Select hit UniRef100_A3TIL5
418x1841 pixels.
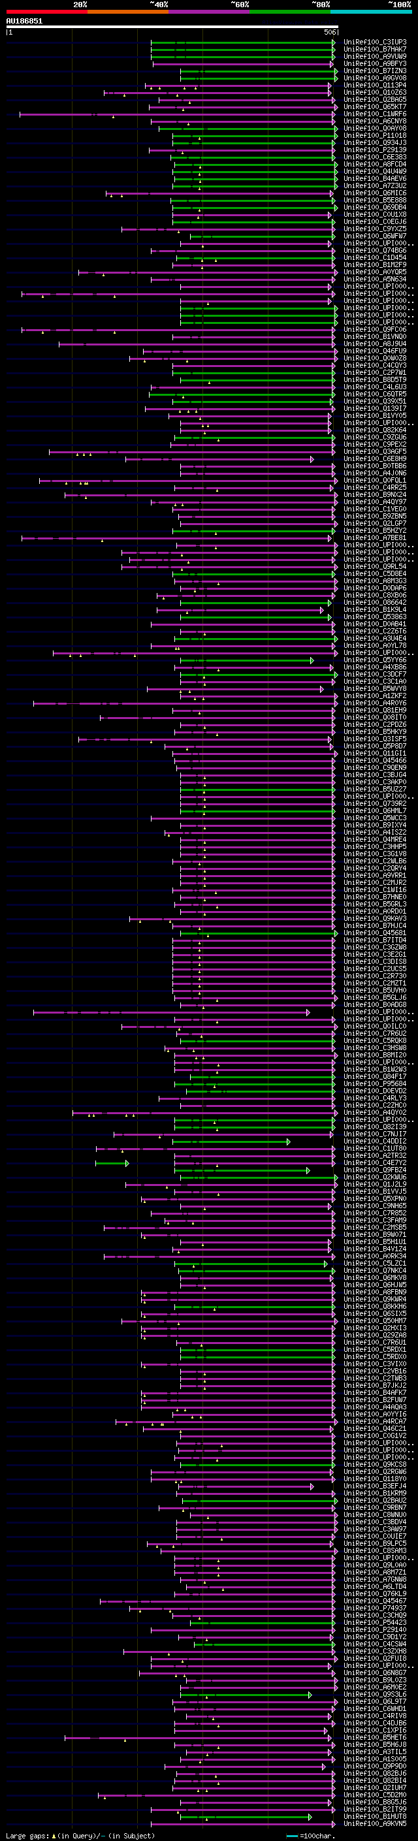point(374,1752)
